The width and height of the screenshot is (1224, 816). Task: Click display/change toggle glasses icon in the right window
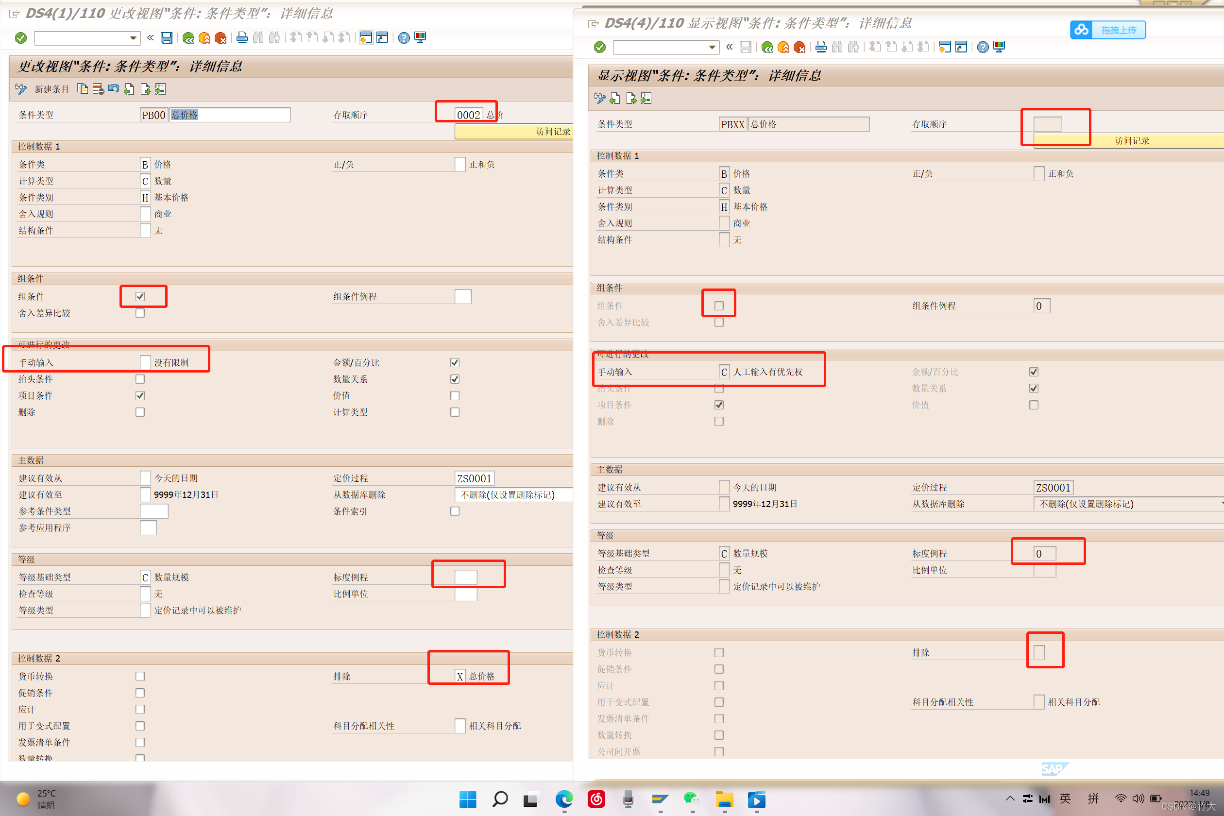click(x=599, y=98)
